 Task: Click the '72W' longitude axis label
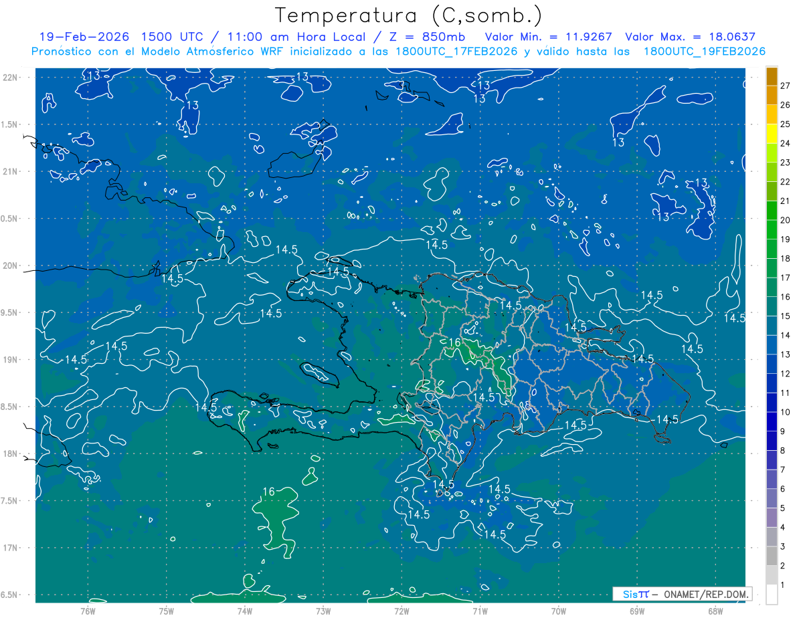tap(401, 611)
